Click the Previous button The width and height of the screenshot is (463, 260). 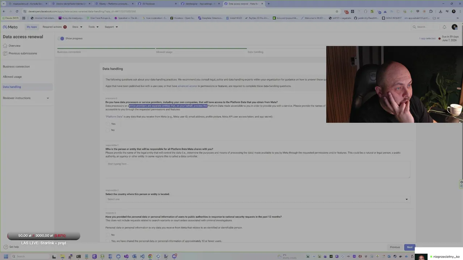click(395, 247)
